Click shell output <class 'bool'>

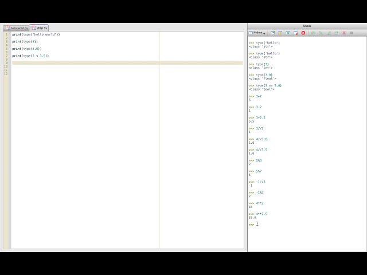(261, 89)
